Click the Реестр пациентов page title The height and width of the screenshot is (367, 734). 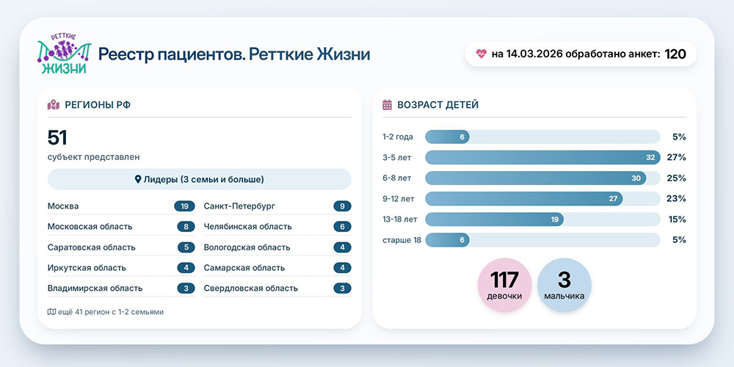point(233,54)
